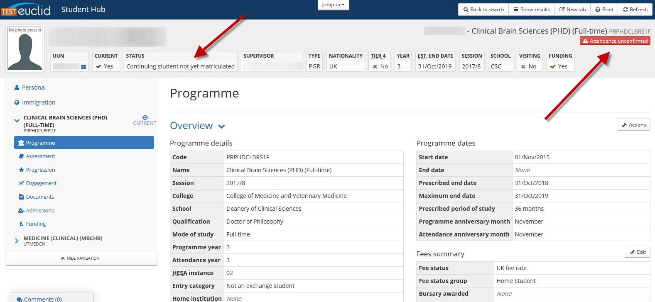This screenshot has width=655, height=302.
Task: Open the Actions menu button
Action: point(633,125)
